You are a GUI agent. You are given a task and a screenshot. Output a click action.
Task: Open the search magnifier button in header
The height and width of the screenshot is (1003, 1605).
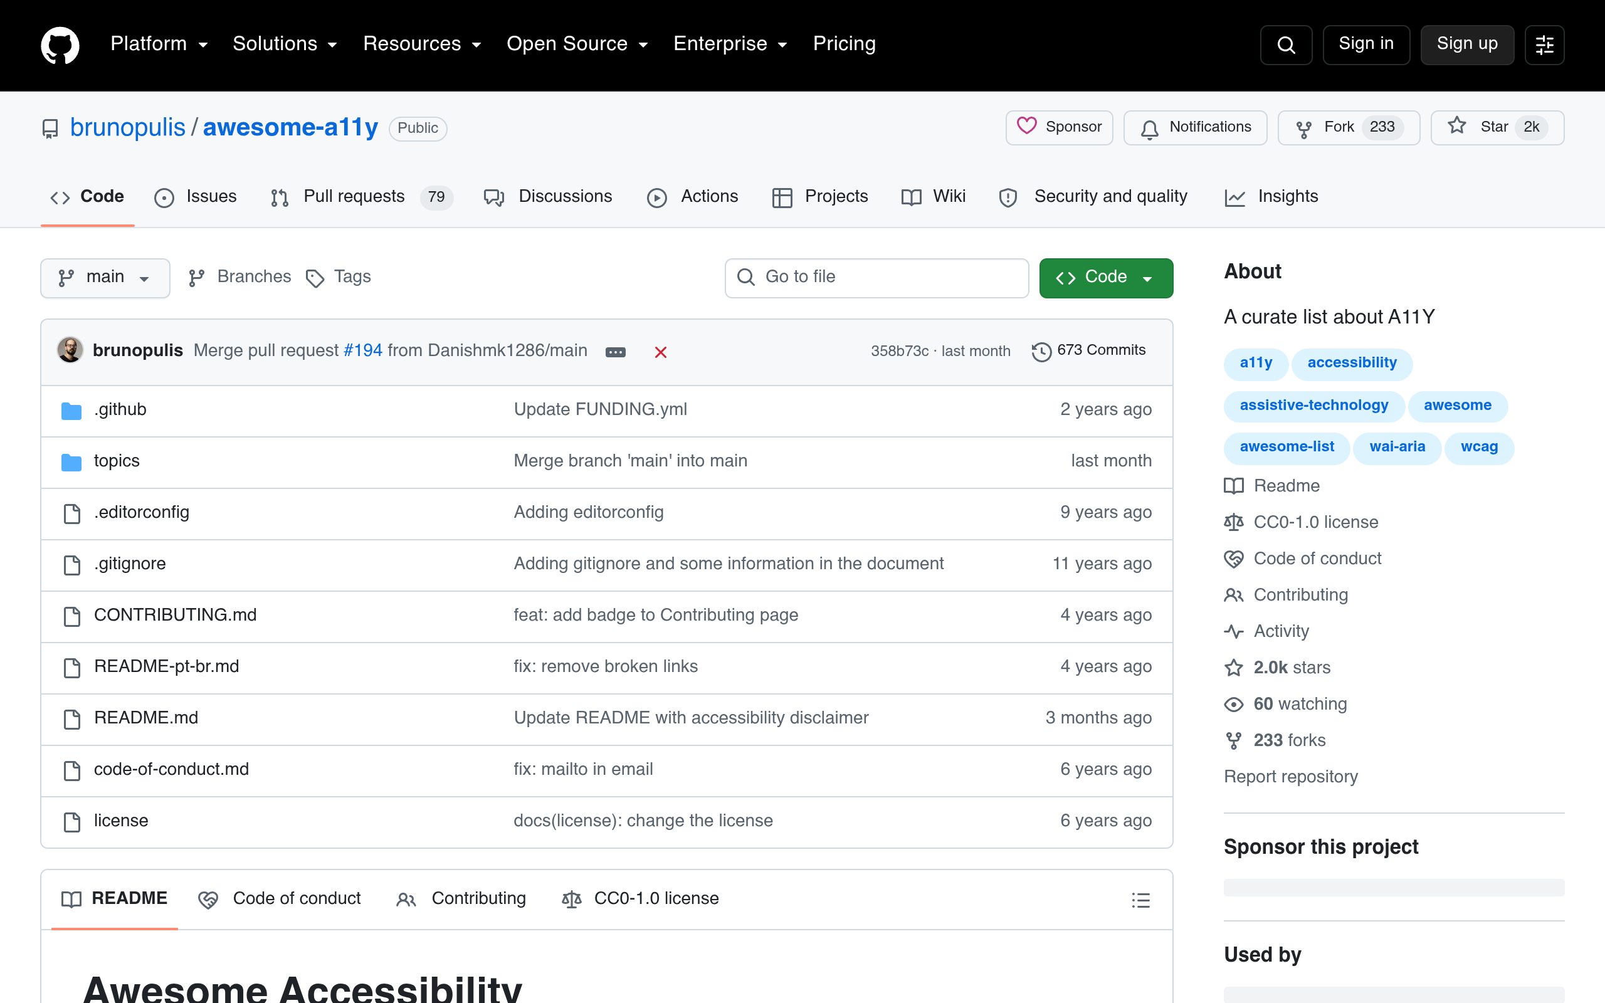tap(1285, 45)
